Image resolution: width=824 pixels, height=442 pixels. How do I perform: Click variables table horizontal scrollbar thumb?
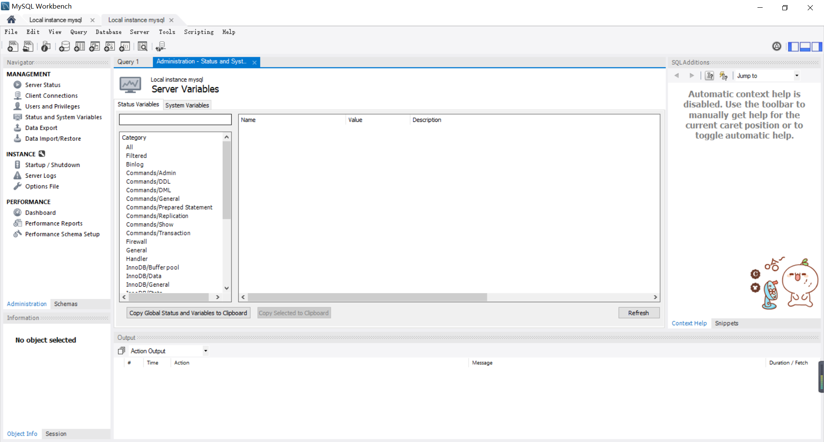coord(367,297)
